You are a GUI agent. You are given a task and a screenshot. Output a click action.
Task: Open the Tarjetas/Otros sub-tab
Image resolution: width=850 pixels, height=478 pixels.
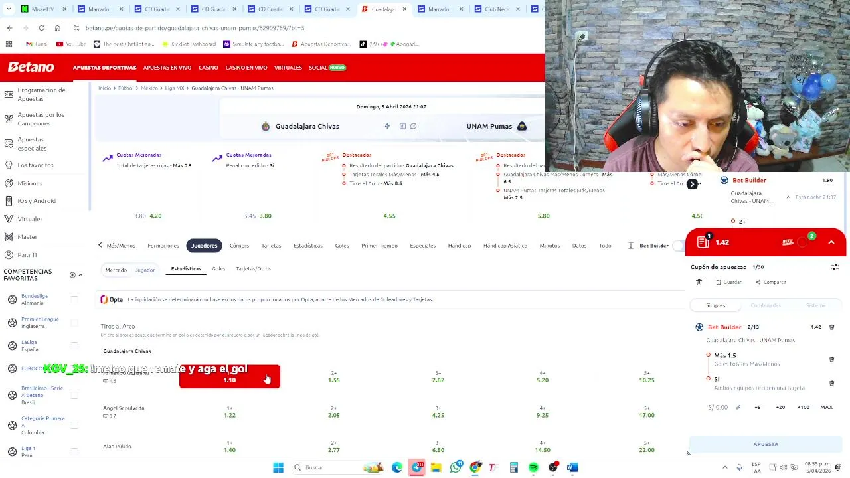click(x=253, y=268)
